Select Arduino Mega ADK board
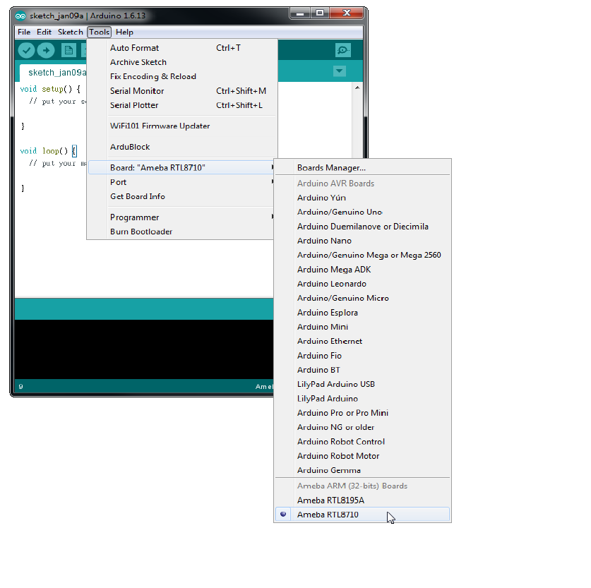 click(363, 270)
